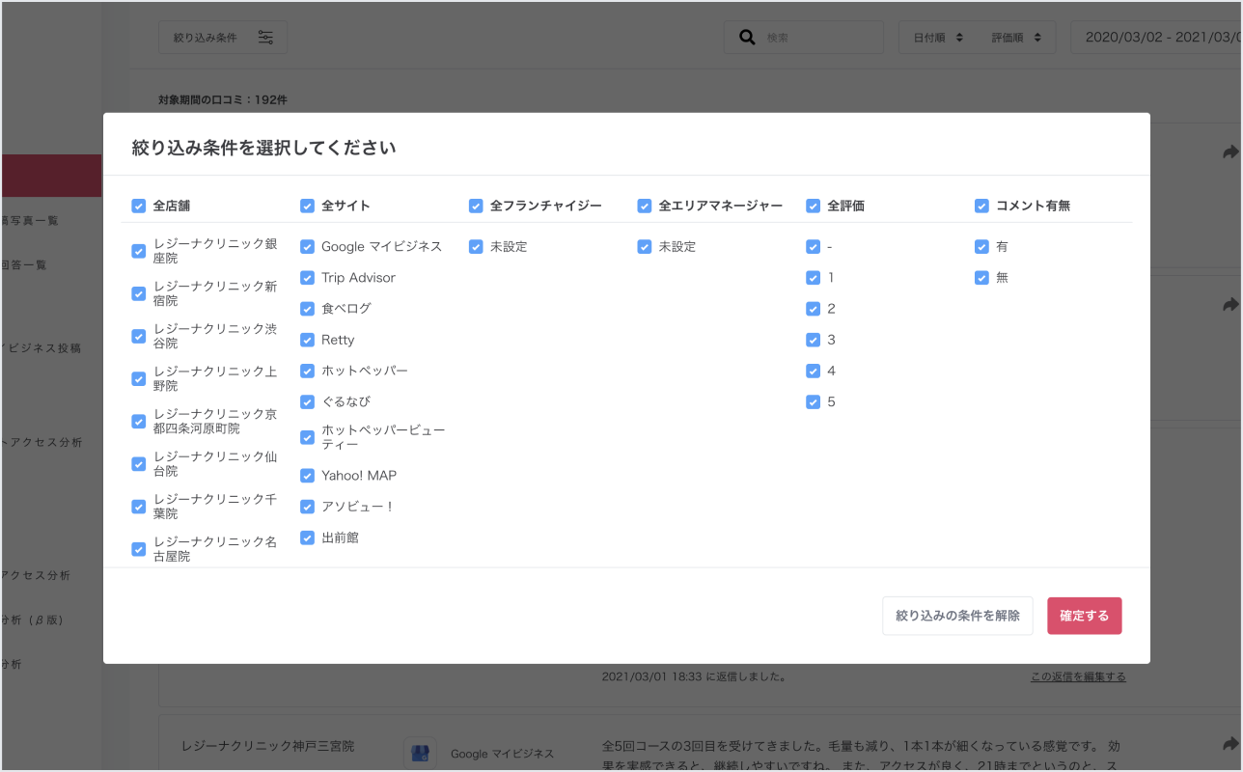Uncheck ホットペッパービューティー site
This screenshot has height=772, width=1243.
[x=307, y=437]
